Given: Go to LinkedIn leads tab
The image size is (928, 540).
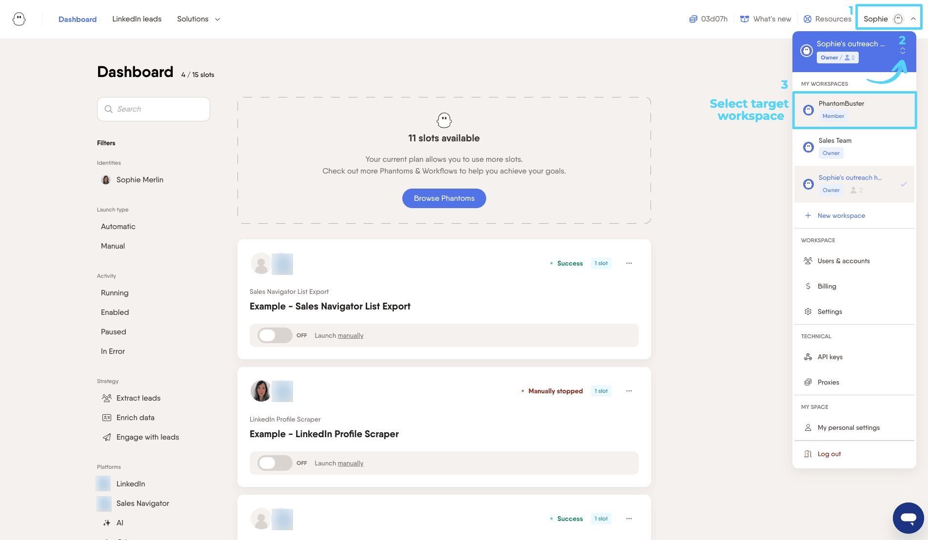Looking at the screenshot, I should 137,19.
